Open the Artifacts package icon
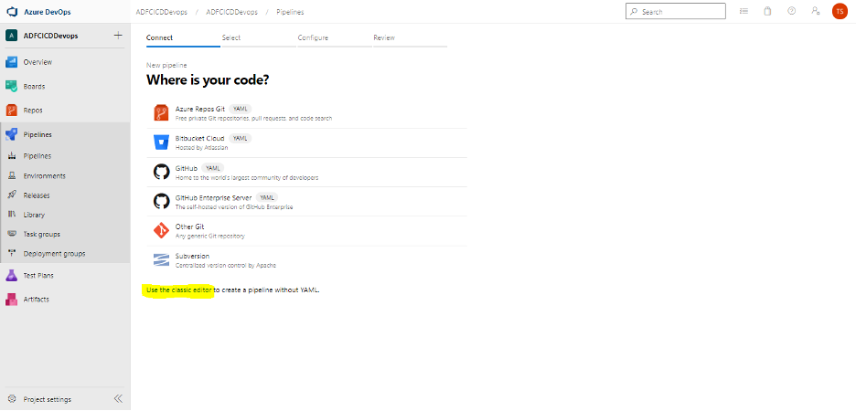 point(12,300)
